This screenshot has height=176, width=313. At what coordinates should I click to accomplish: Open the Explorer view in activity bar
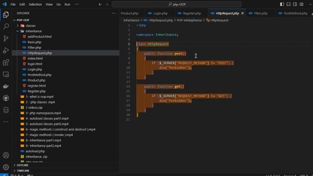coord(6,15)
